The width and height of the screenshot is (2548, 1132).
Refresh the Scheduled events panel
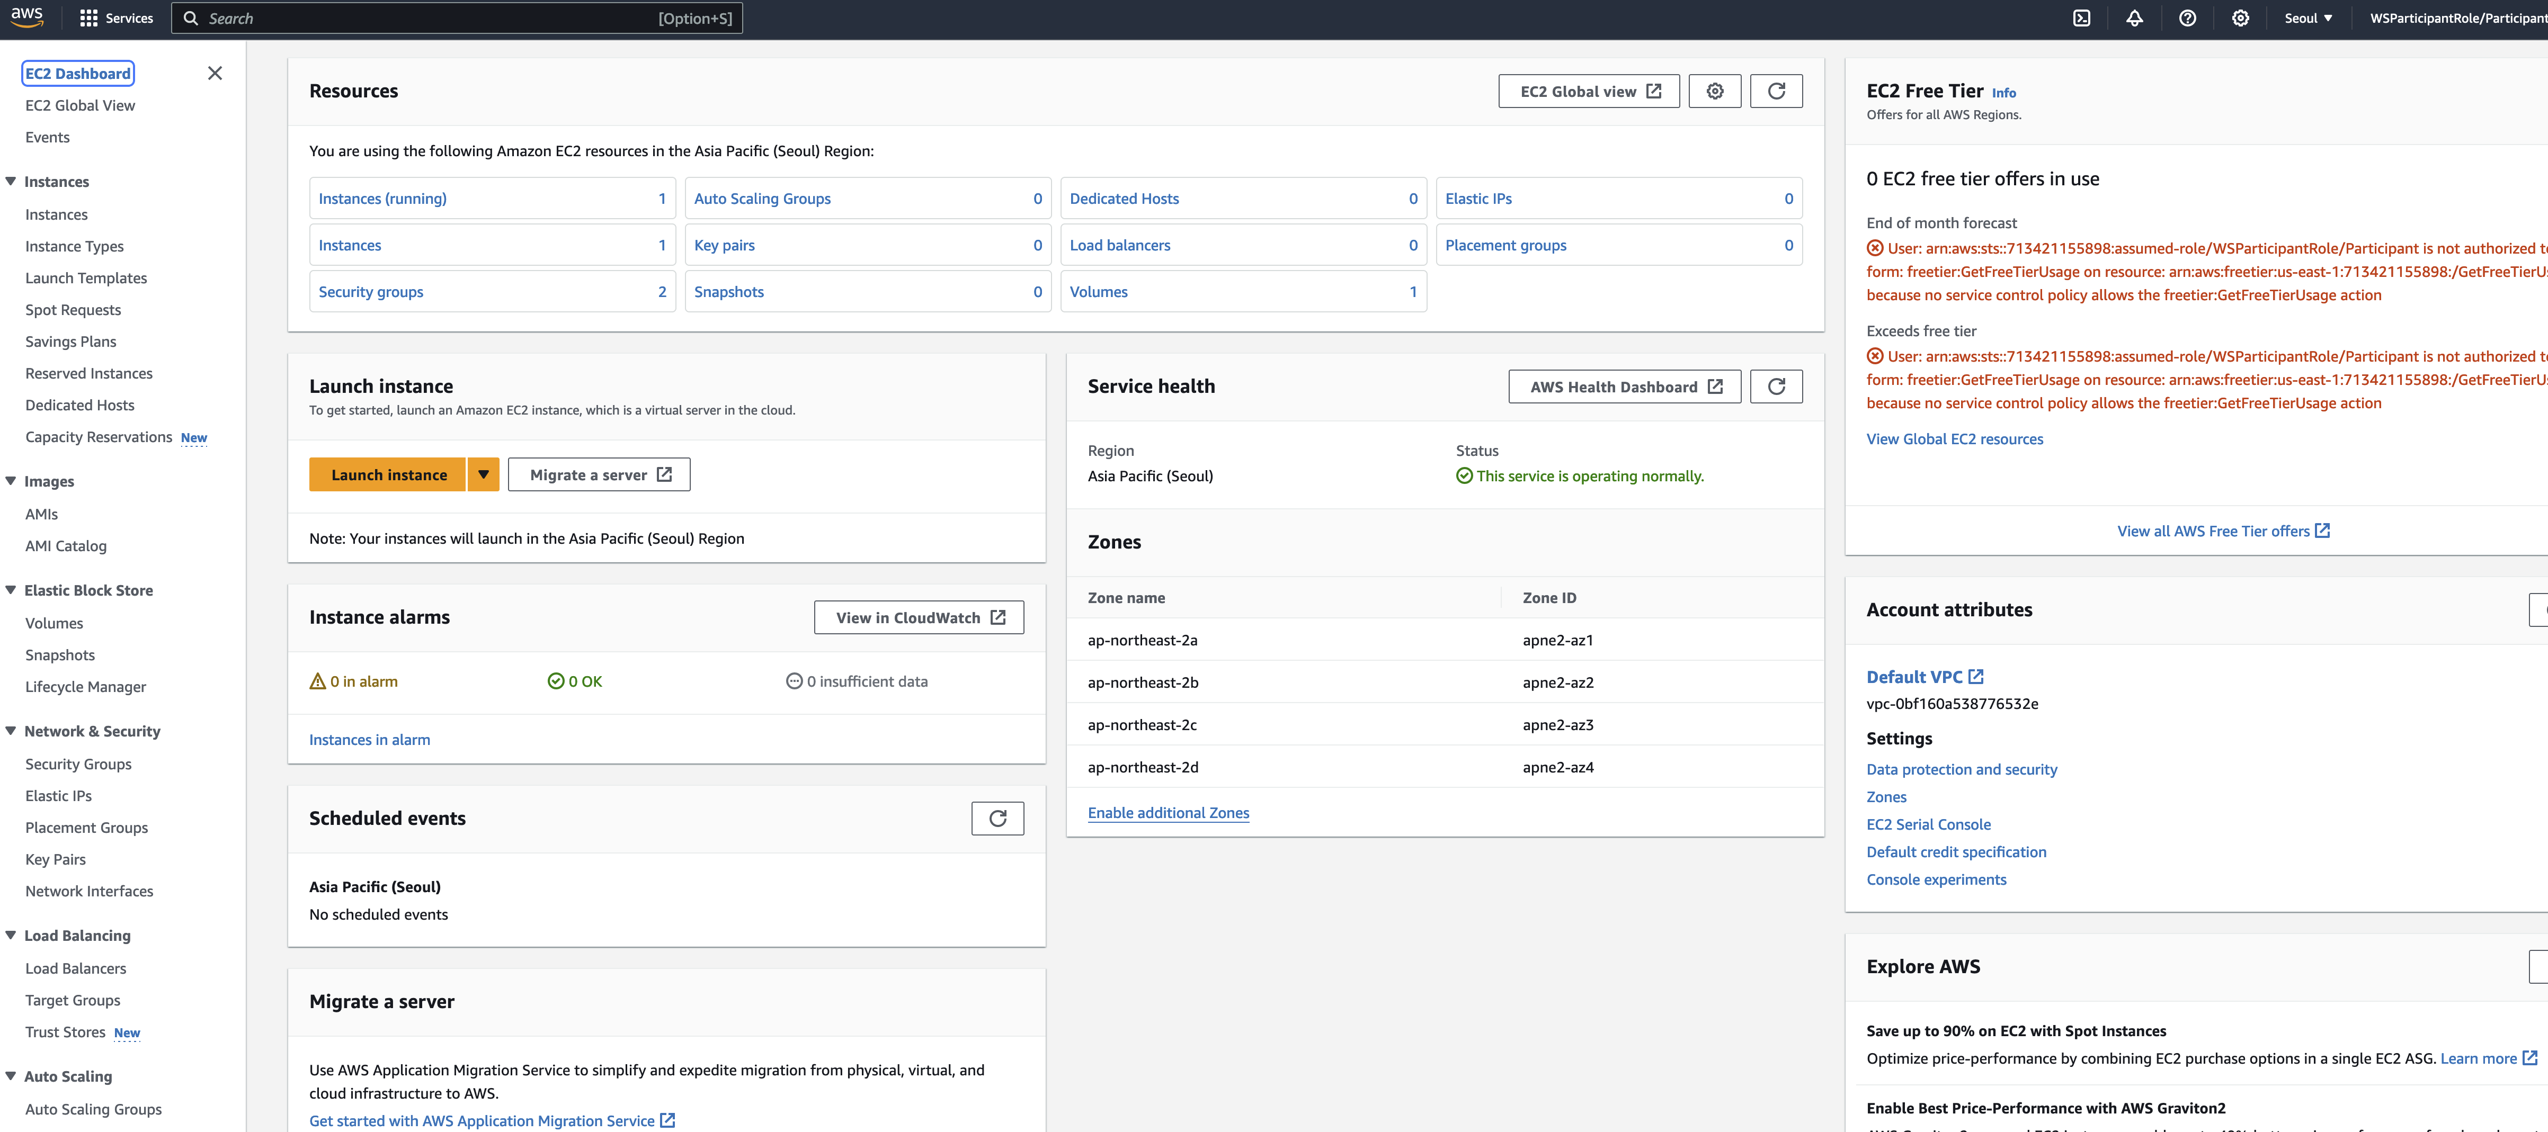997,819
